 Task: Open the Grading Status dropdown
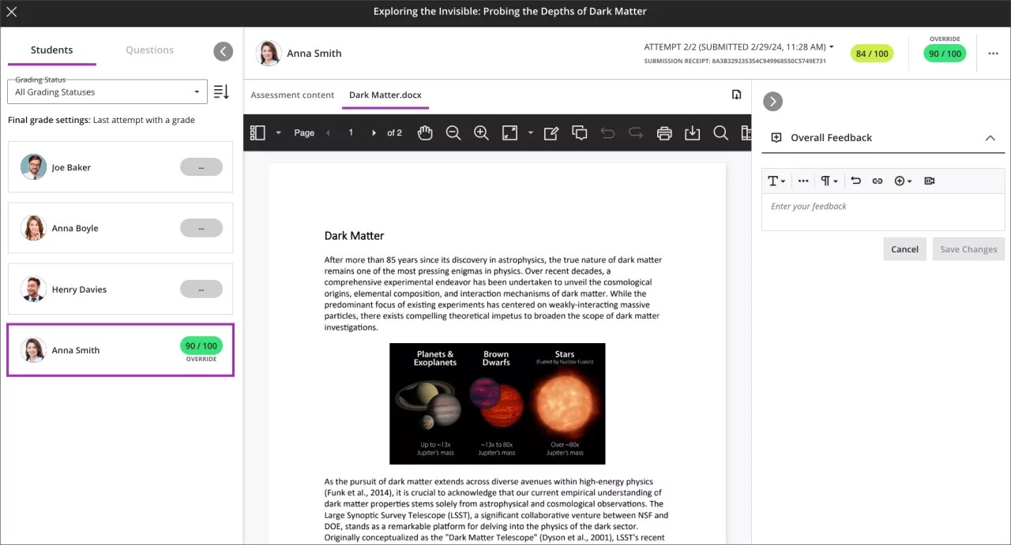(107, 91)
